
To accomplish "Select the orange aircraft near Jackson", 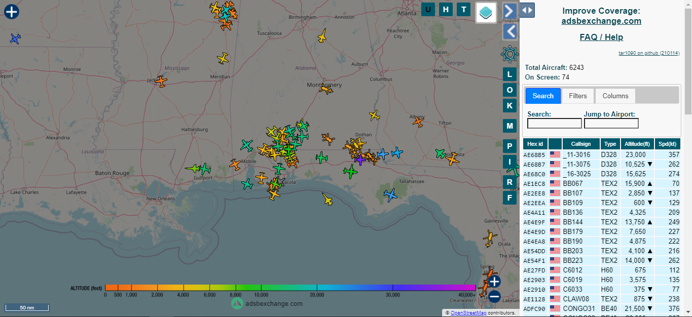I will [x=161, y=81].
